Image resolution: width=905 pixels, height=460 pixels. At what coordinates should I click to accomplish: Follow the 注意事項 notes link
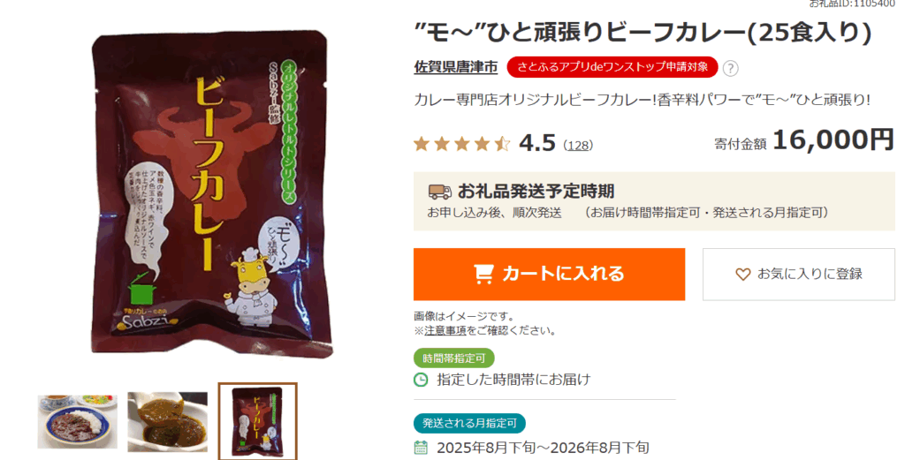point(445,331)
